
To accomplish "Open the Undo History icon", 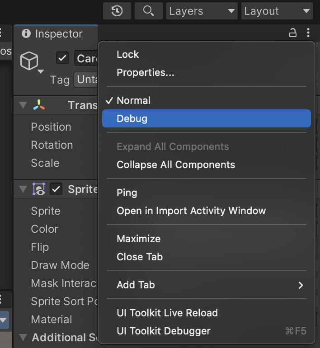I will pyautogui.click(x=117, y=11).
